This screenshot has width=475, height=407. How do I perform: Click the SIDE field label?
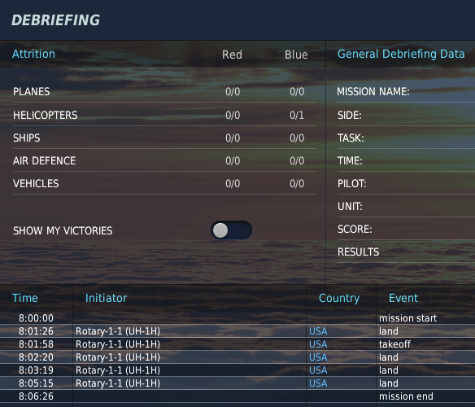pos(350,116)
